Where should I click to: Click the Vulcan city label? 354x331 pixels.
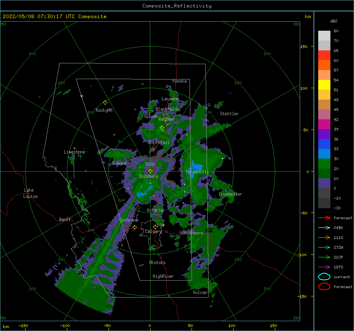[x=200, y=292]
